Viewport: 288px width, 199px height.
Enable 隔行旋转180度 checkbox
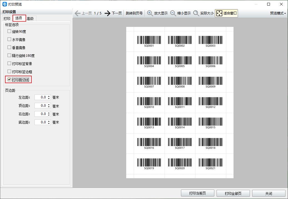pyautogui.click(x=9, y=55)
